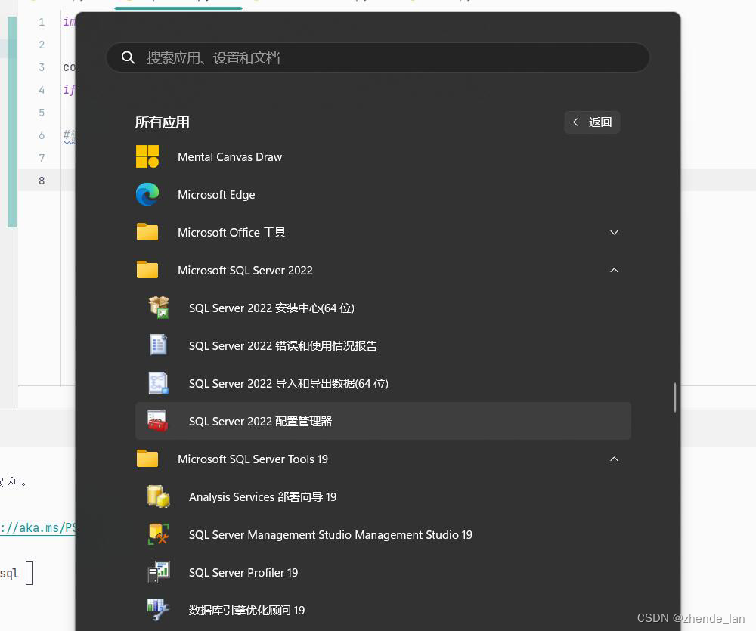Click line number 1 in editor gutter
Screen dimensions: 756x631
point(42,22)
